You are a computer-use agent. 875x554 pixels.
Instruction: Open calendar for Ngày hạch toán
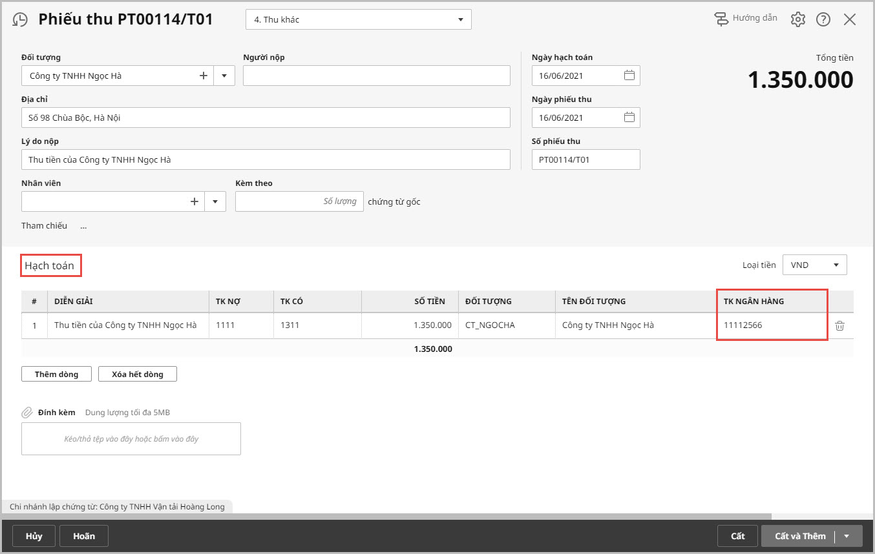pos(629,76)
